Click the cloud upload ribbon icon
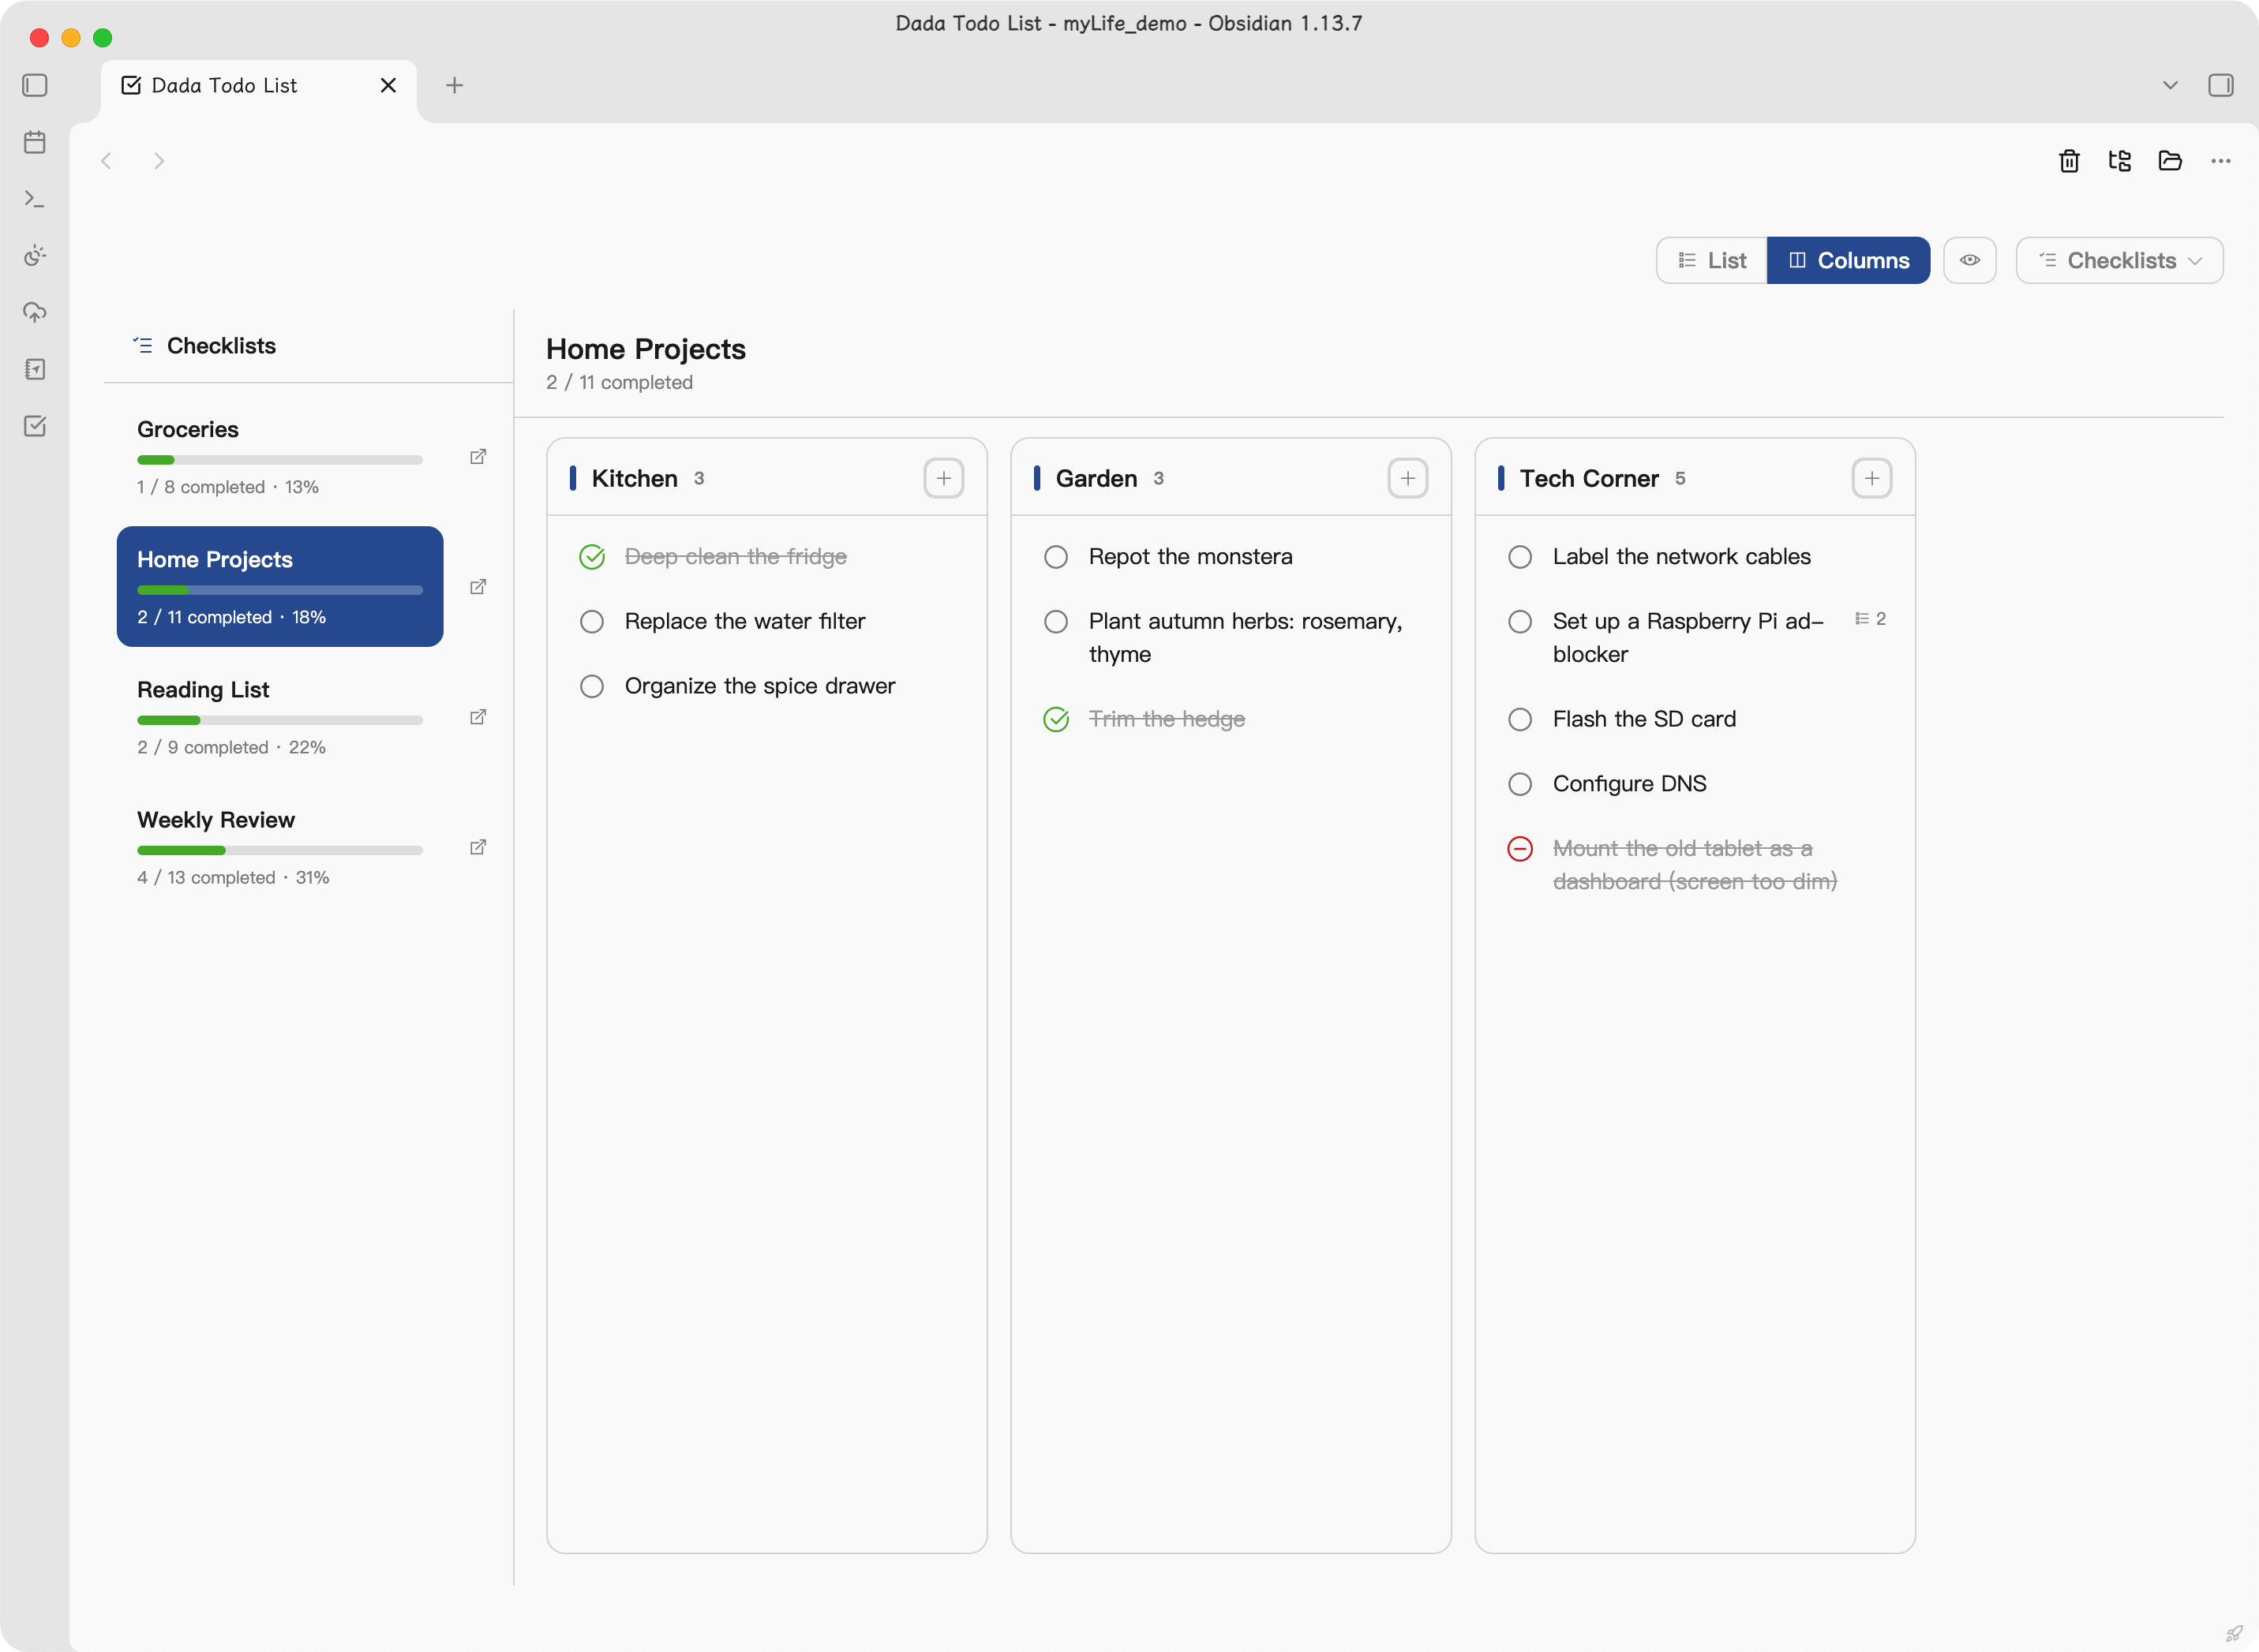This screenshot has width=2259, height=1652. [x=35, y=312]
